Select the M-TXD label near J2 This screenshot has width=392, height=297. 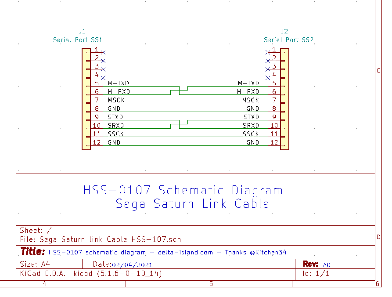point(248,83)
